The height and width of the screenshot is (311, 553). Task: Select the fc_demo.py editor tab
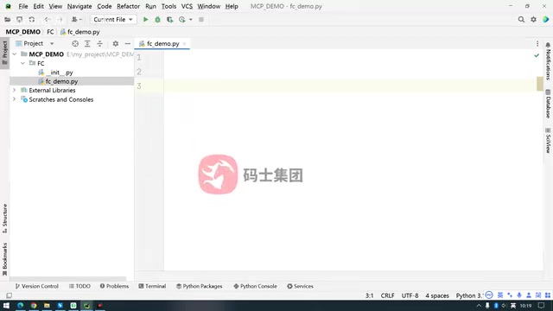tap(163, 44)
